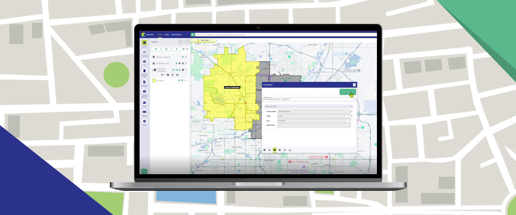516x215 pixels.
Task: Delete the Franchise Territories layer
Action: click(x=183, y=69)
